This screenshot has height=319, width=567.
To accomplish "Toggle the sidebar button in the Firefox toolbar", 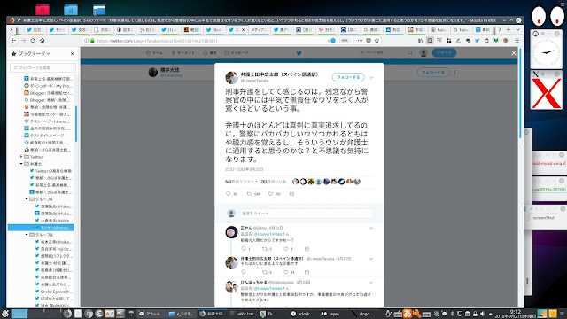I will coord(430,41).
